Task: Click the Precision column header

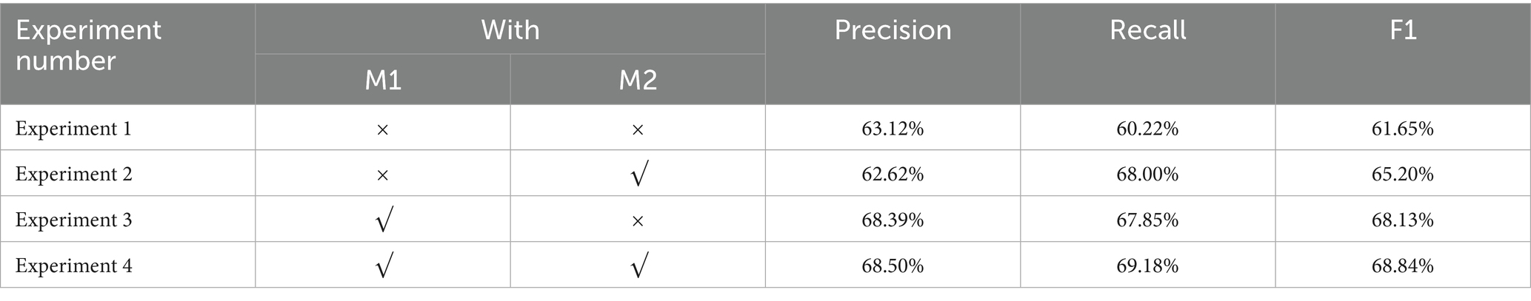Action: (893, 30)
